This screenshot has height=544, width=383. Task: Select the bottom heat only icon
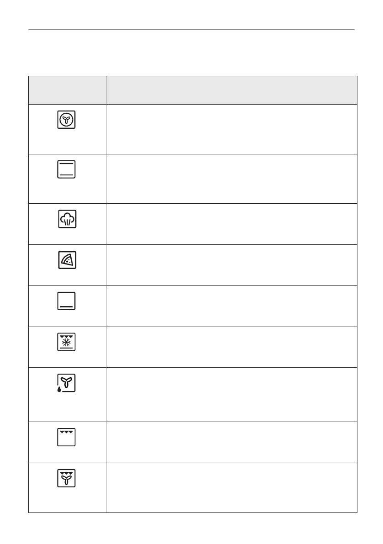point(67,301)
